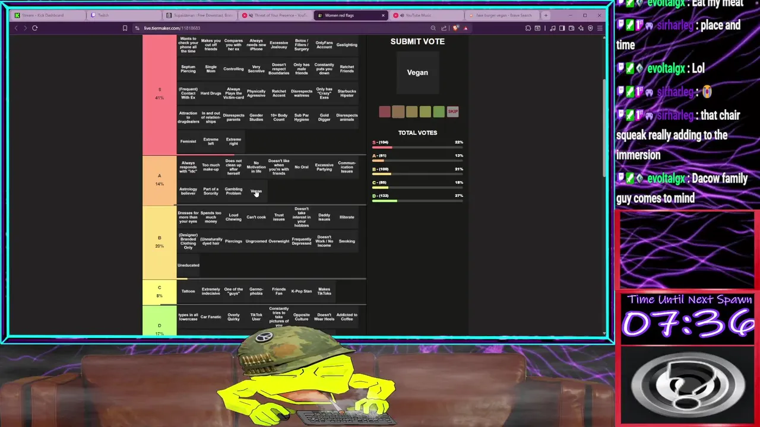Bookmark this page with the bookmark icon
The image size is (760, 427).
click(x=125, y=28)
